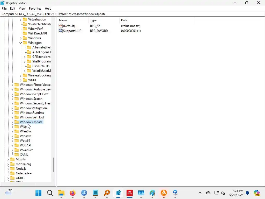
Task: Click the tree pane horizontal scrollbar
Action: pyautogui.click(x=22, y=184)
